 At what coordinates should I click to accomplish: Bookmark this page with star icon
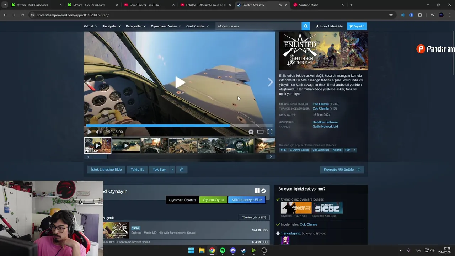[x=391, y=15]
